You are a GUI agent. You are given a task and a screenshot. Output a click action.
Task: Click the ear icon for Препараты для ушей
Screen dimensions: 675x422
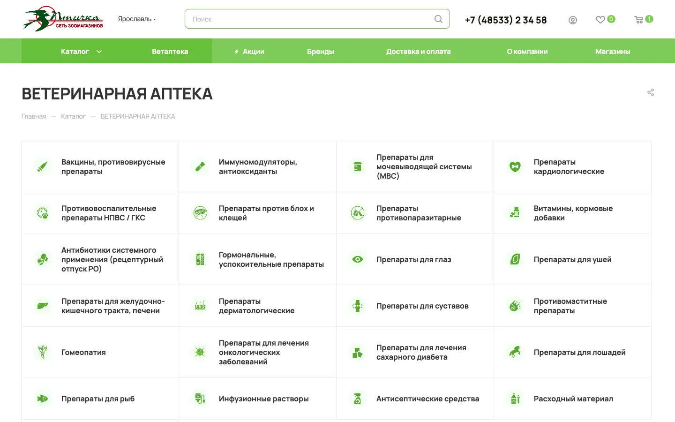pyautogui.click(x=515, y=259)
